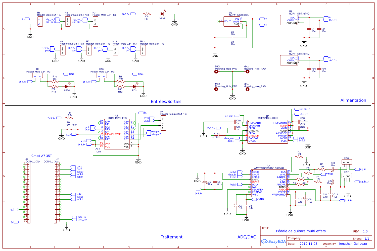The height and width of the screenshot is (251, 377).
Task: Click the Alimentation section label
Action: [x=353, y=100]
